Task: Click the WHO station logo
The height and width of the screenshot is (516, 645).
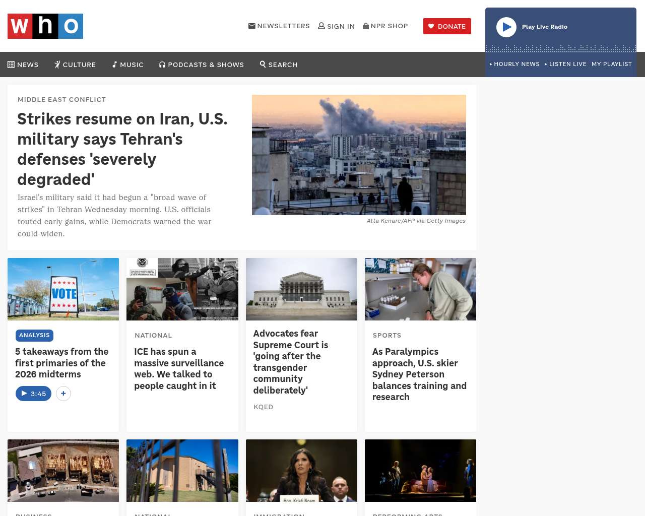Action: (45, 26)
